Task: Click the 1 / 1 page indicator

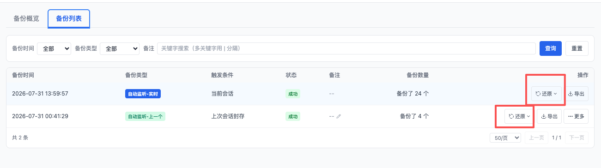Action: click(x=557, y=138)
